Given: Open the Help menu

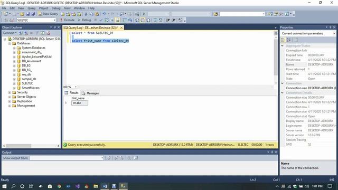Looking at the screenshot, I should (x=91, y=8).
